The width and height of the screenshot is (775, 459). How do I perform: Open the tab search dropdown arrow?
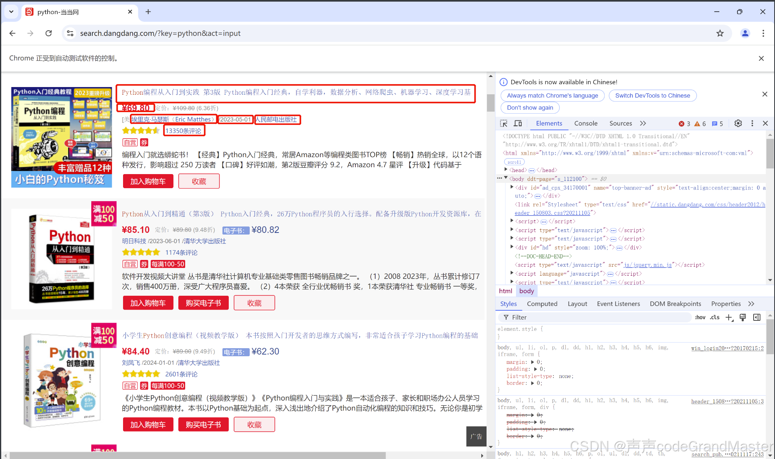coord(11,12)
